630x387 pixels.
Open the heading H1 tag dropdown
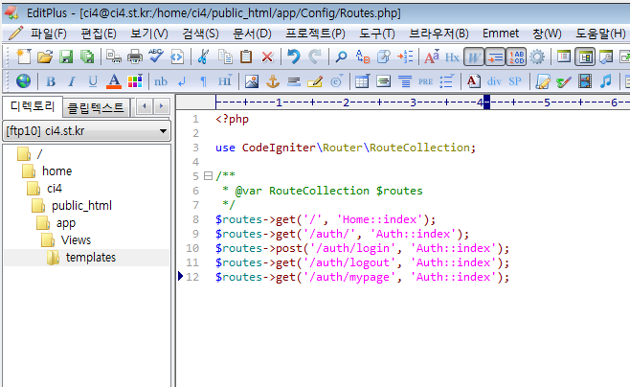pyautogui.click(x=225, y=81)
